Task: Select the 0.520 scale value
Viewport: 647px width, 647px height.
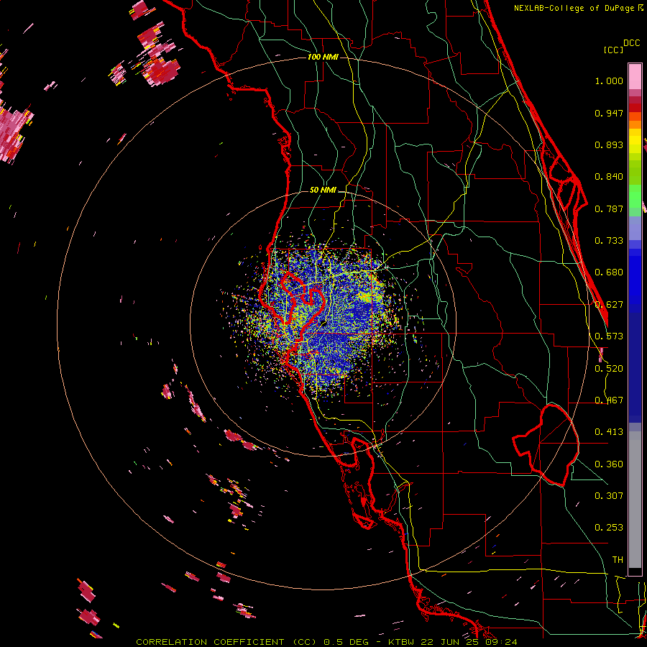Action: click(609, 369)
